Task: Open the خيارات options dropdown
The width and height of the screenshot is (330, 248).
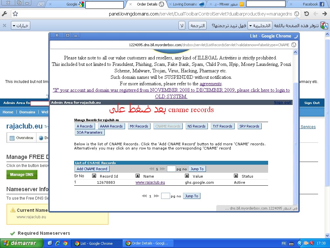Action: pos(20,26)
